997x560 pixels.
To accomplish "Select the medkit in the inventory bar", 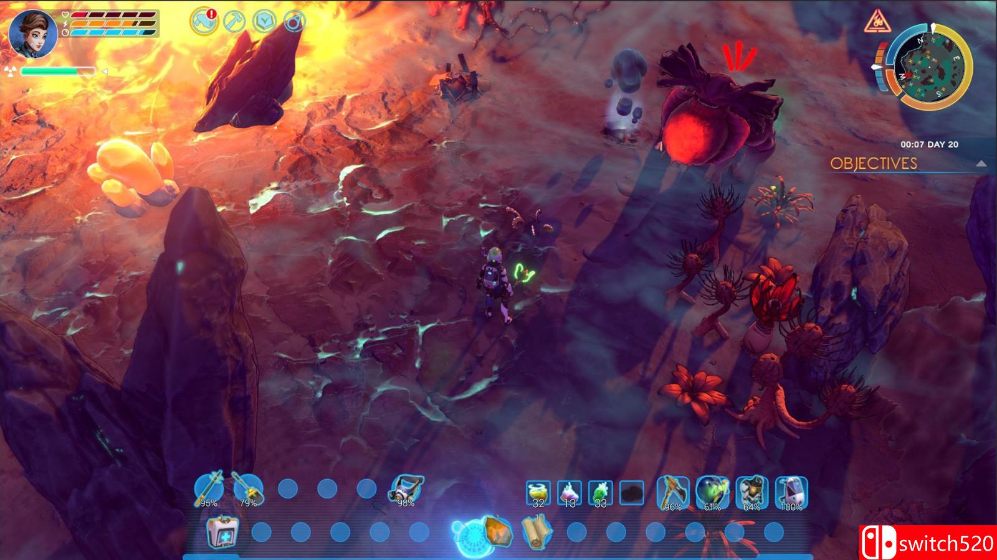I will [222, 533].
